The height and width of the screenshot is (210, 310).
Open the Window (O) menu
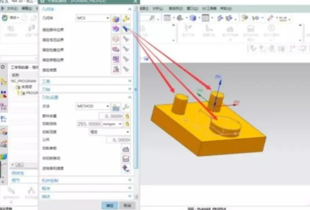click(192, 9)
